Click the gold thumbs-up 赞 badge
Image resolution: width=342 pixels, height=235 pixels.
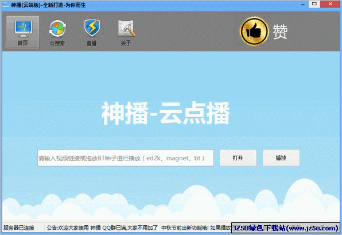coord(254,31)
